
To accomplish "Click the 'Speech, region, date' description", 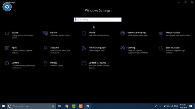I will click(97, 51).
